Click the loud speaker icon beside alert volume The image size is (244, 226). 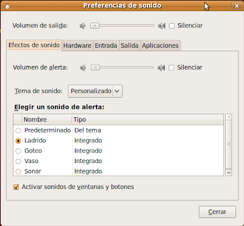161,68
